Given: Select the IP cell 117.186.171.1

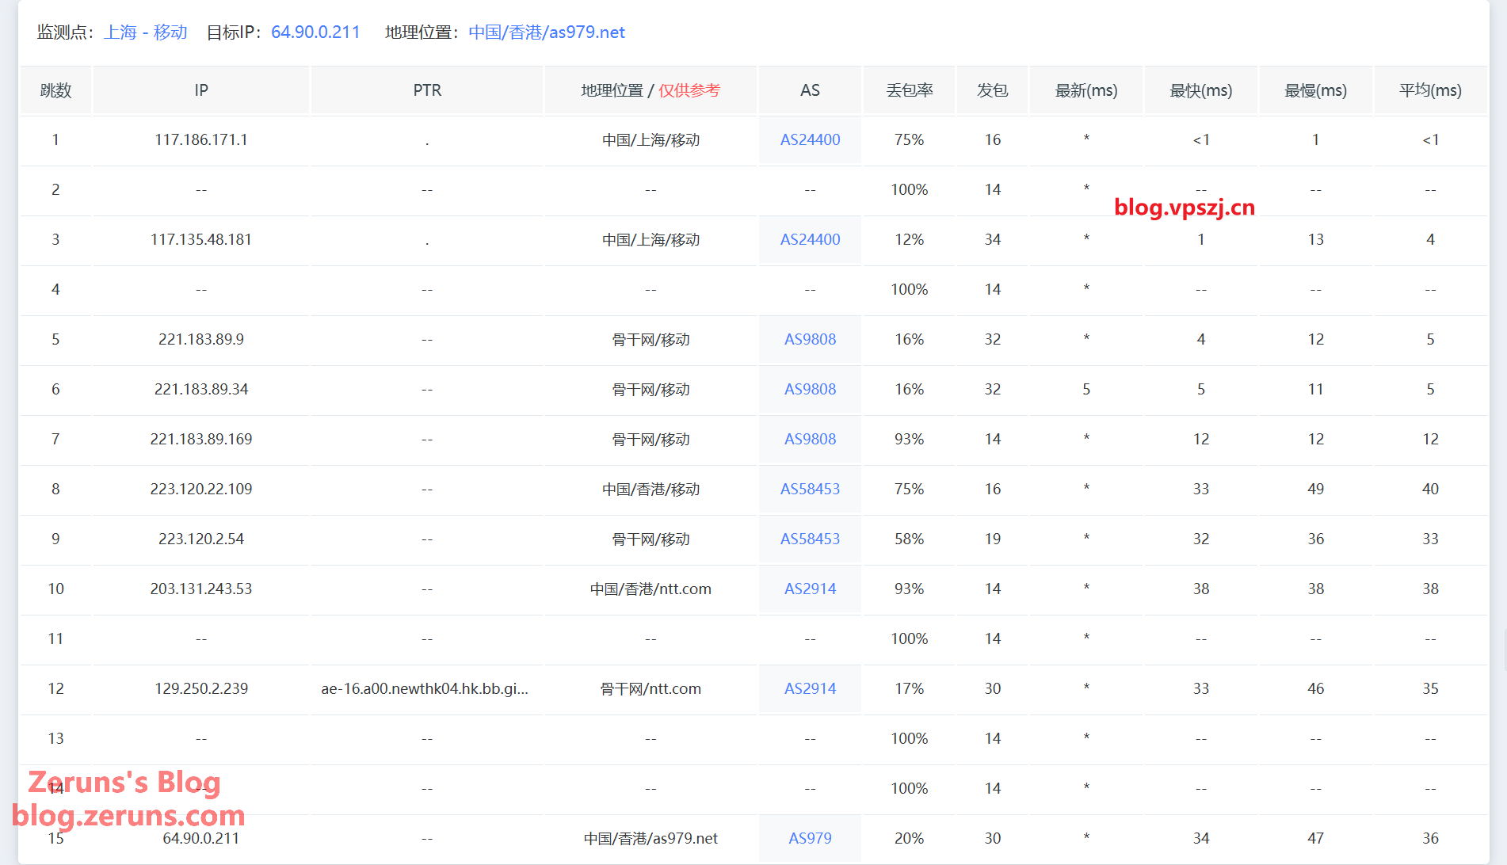Looking at the screenshot, I should click(201, 140).
